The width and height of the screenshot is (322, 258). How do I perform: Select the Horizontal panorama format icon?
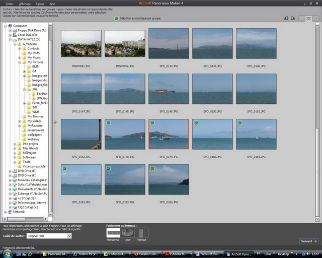114,232
